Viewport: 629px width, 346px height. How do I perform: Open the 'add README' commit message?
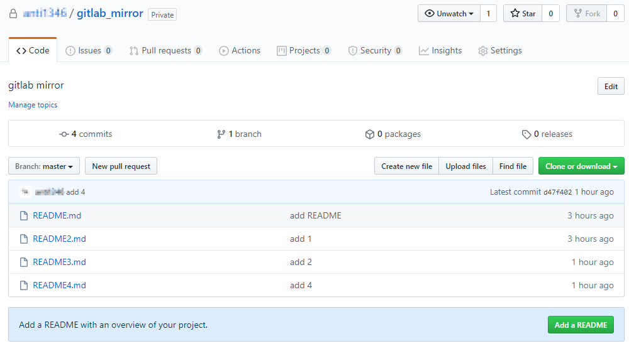(x=316, y=215)
